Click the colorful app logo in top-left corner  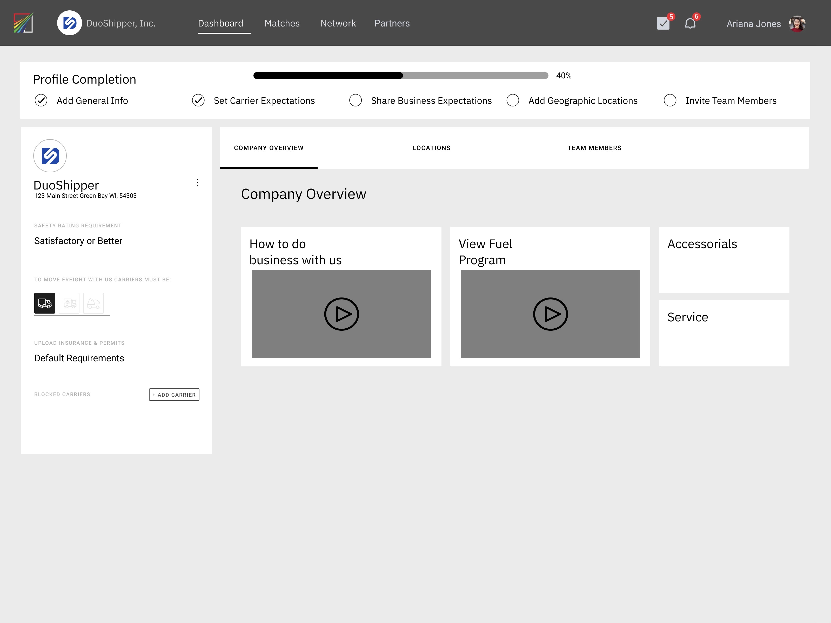pos(23,23)
